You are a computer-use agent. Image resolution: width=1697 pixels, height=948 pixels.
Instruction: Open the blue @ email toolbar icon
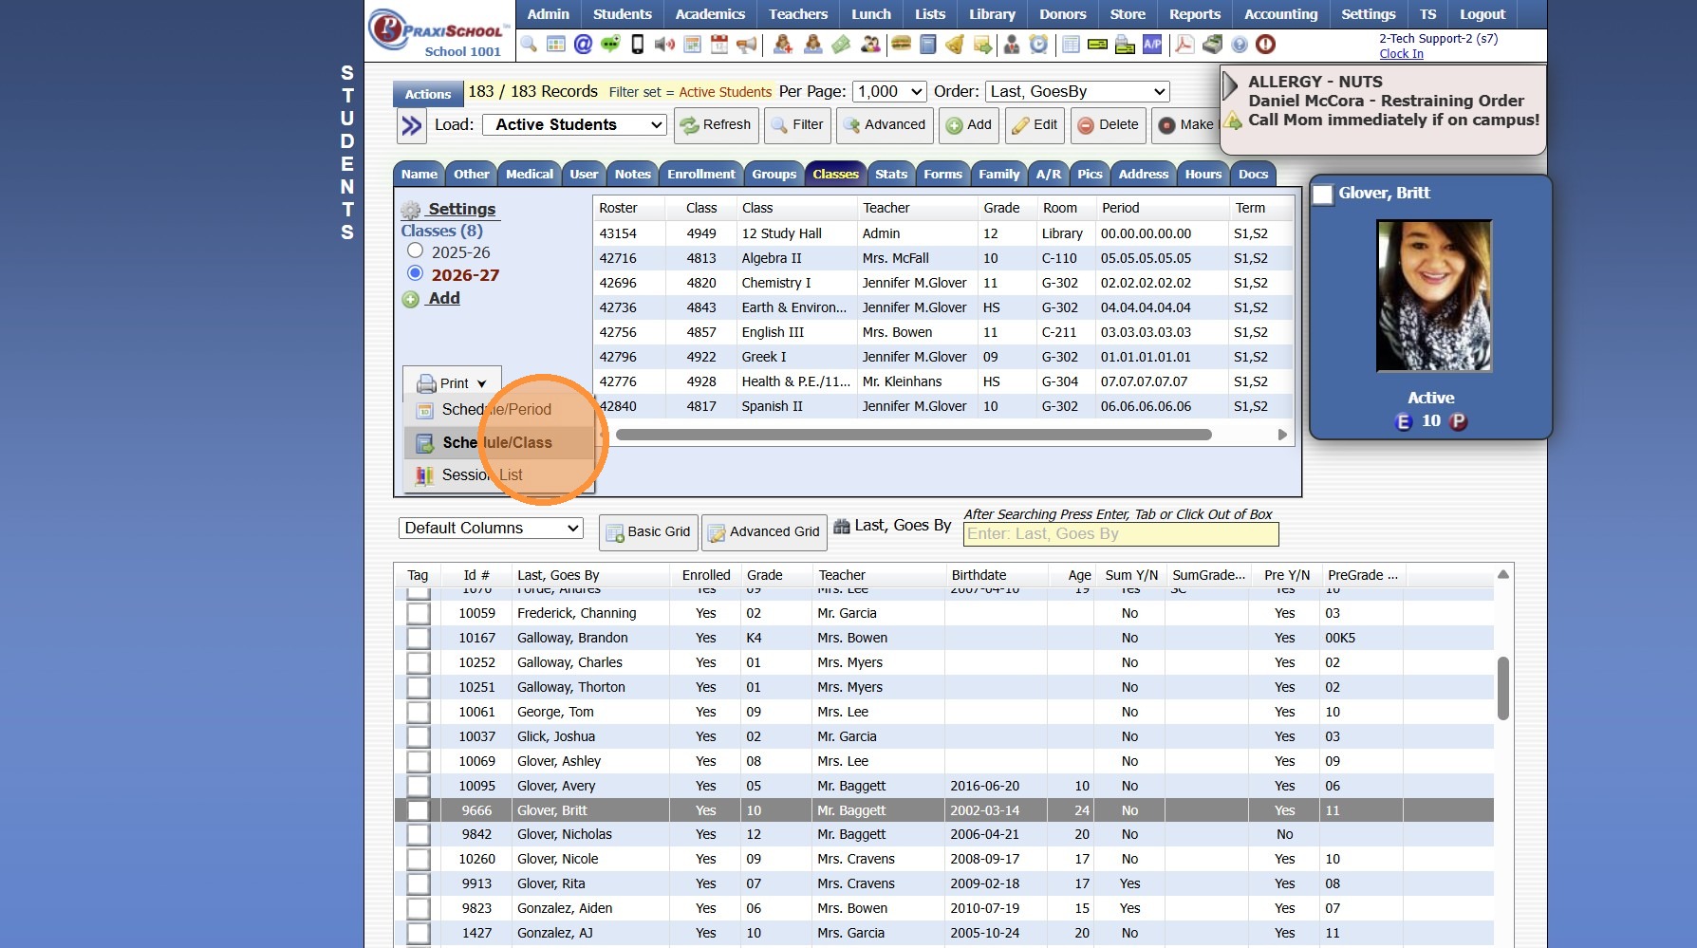tap(583, 45)
